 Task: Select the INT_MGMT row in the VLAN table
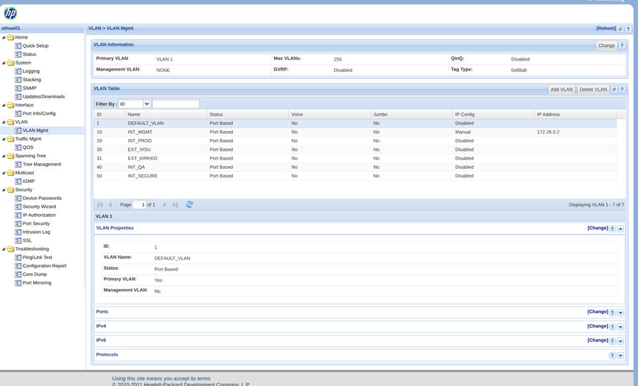tap(355, 132)
